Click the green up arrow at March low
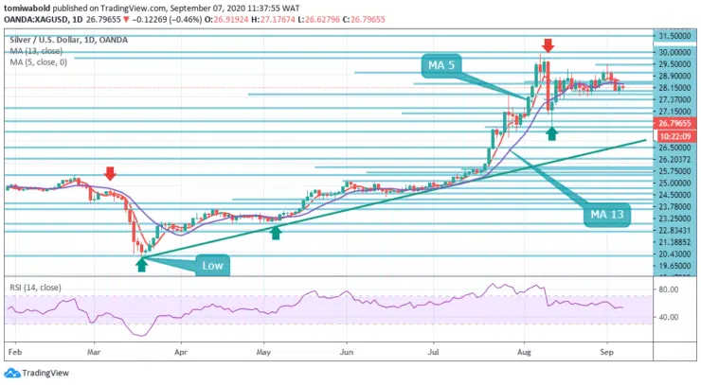Image resolution: width=701 pixels, height=385 pixels. click(x=141, y=266)
